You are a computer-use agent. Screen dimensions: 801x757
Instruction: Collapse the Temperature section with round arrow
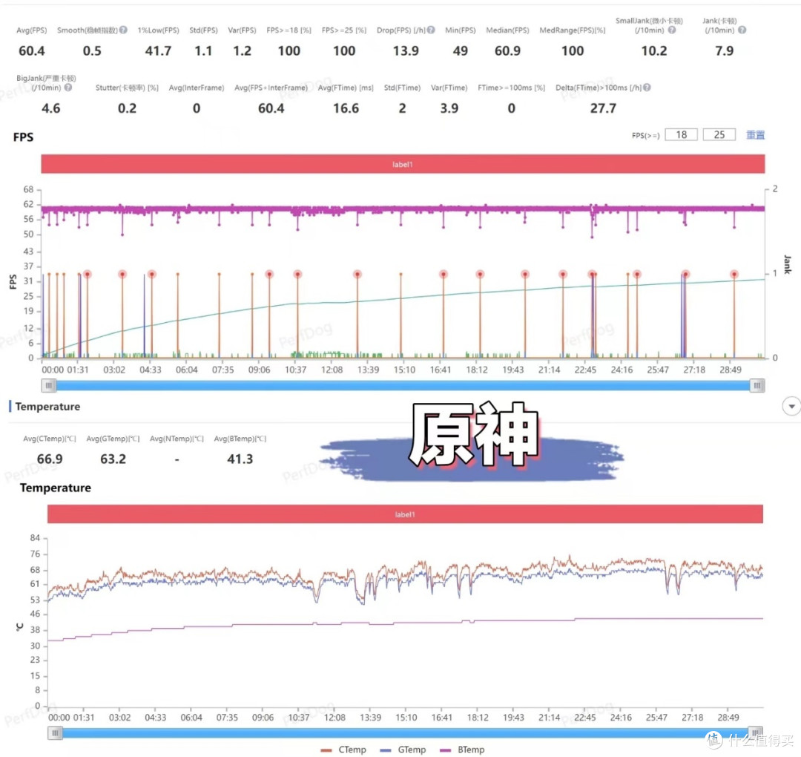point(791,407)
